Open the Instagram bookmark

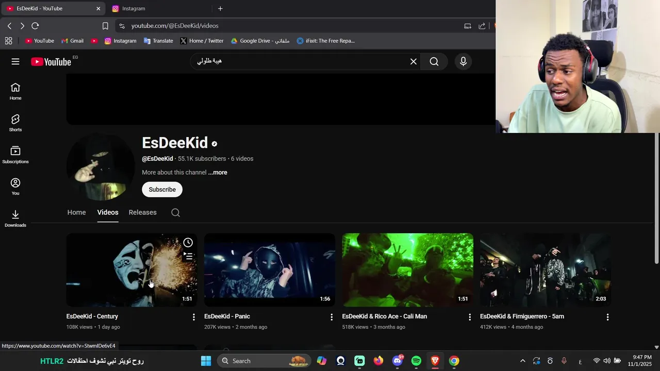point(120,41)
